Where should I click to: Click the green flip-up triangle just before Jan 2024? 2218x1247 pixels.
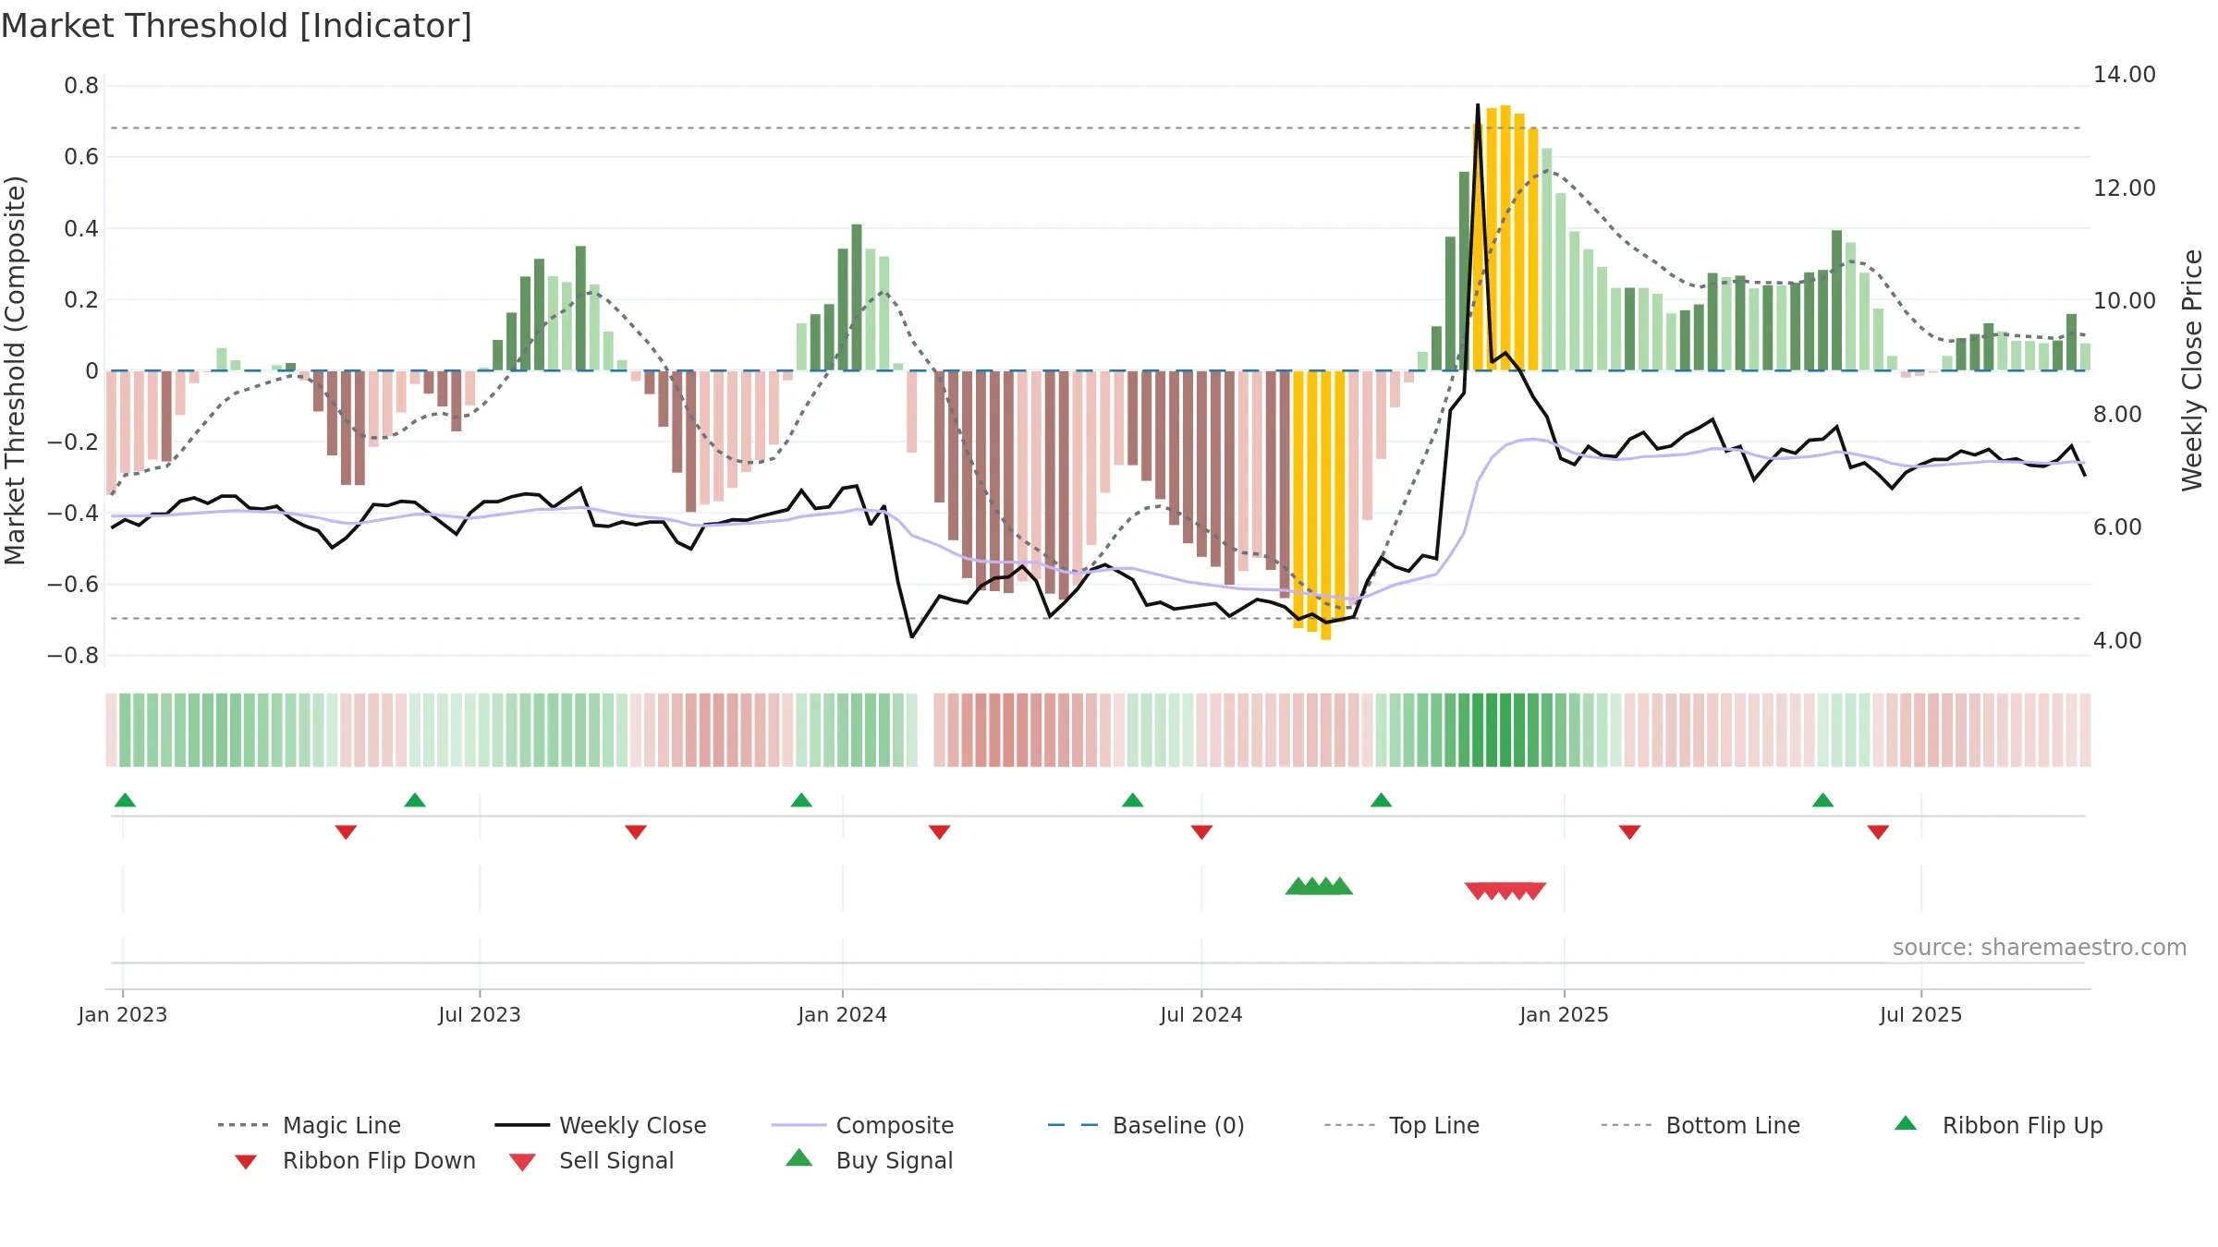coord(801,800)
